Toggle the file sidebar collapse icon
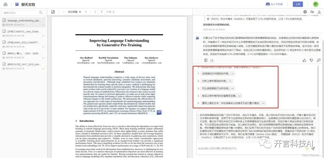 coord(6,4)
